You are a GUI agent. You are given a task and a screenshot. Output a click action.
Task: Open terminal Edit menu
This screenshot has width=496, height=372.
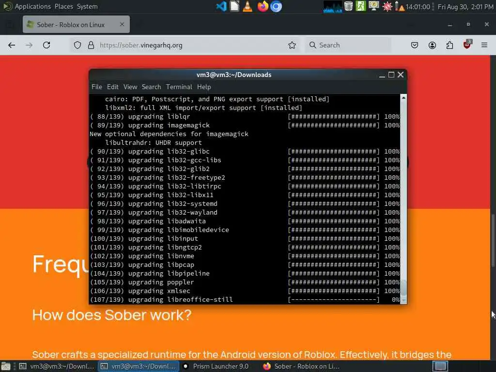click(x=112, y=87)
